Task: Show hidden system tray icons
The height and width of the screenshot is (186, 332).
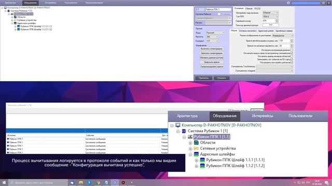Action: pyautogui.click(x=295, y=182)
